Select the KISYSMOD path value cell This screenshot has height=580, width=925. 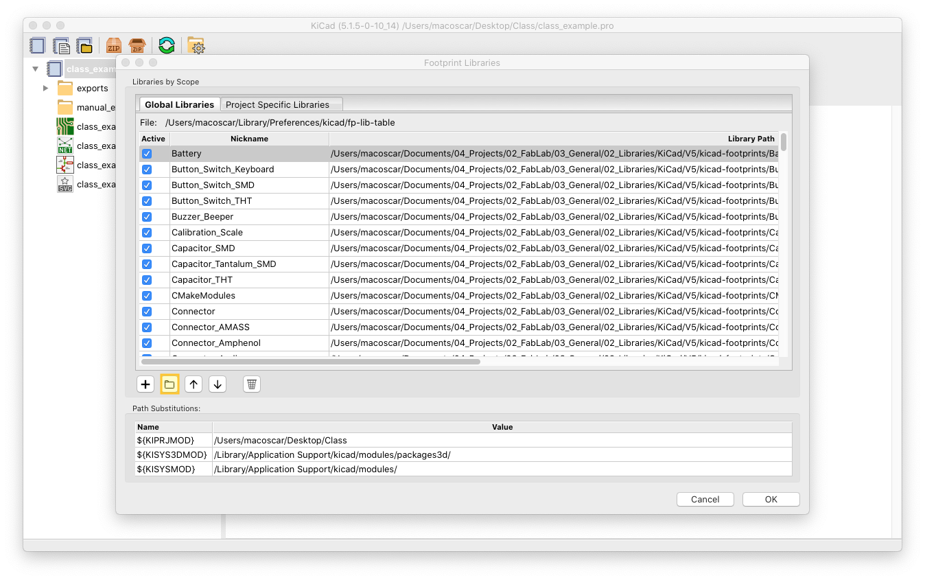point(501,469)
